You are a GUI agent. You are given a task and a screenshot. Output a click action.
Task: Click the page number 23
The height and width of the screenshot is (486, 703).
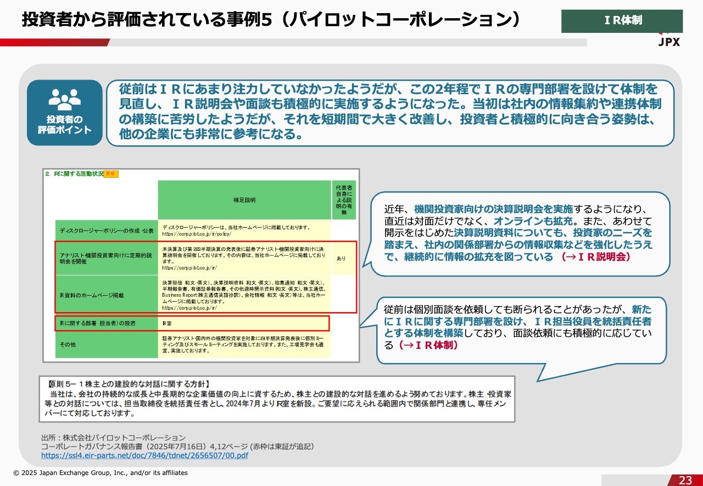point(685,481)
